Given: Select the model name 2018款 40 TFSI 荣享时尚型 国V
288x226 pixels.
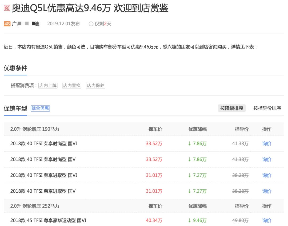Looking at the screenshot, I should pos(43,159).
